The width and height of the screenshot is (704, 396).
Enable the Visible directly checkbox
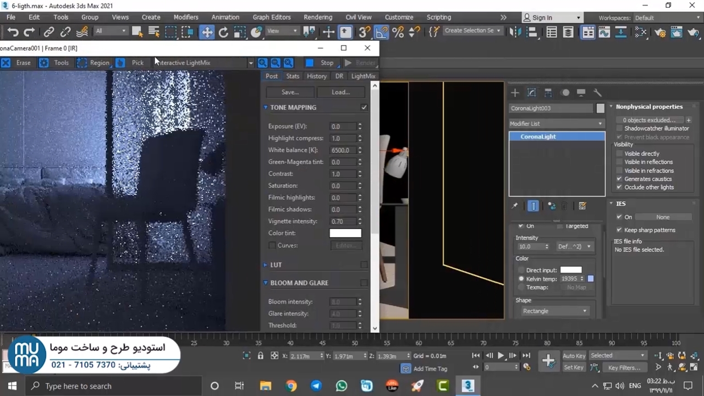coord(620,153)
